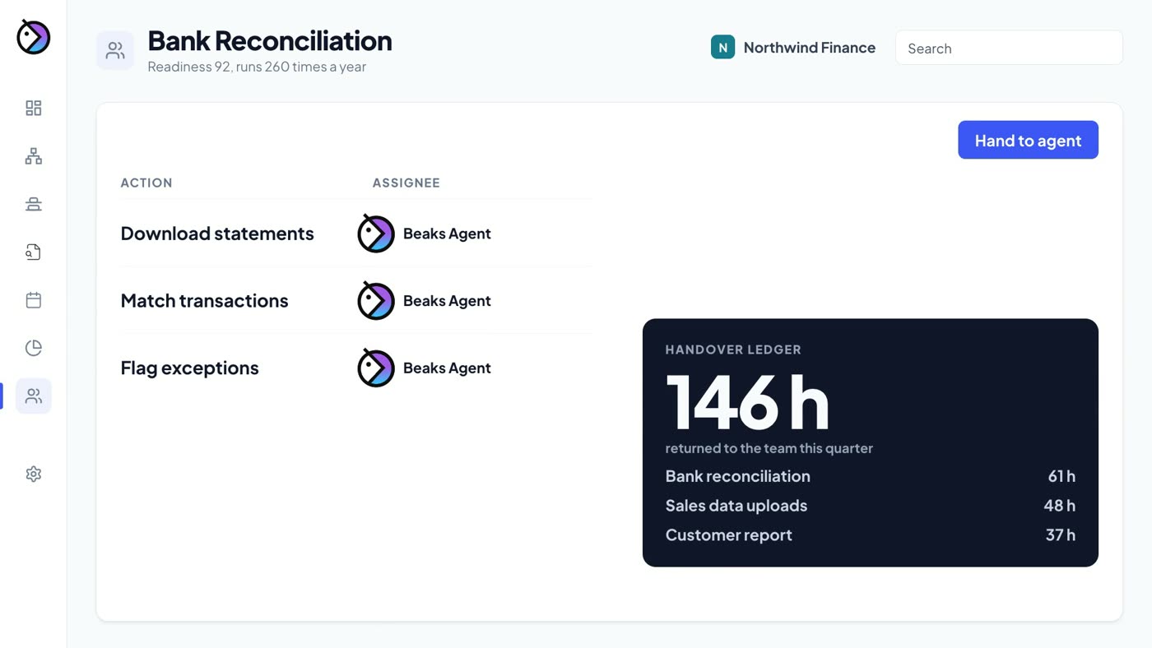The height and width of the screenshot is (648, 1152).
Task: Click the people icon beside page title
Action: pyautogui.click(x=115, y=51)
